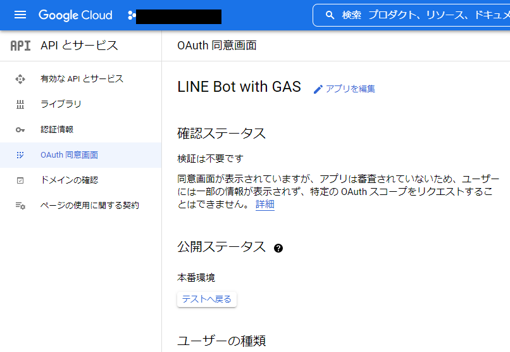Click 確認ステータス heading
This screenshot has width=510, height=352.
tap(221, 134)
